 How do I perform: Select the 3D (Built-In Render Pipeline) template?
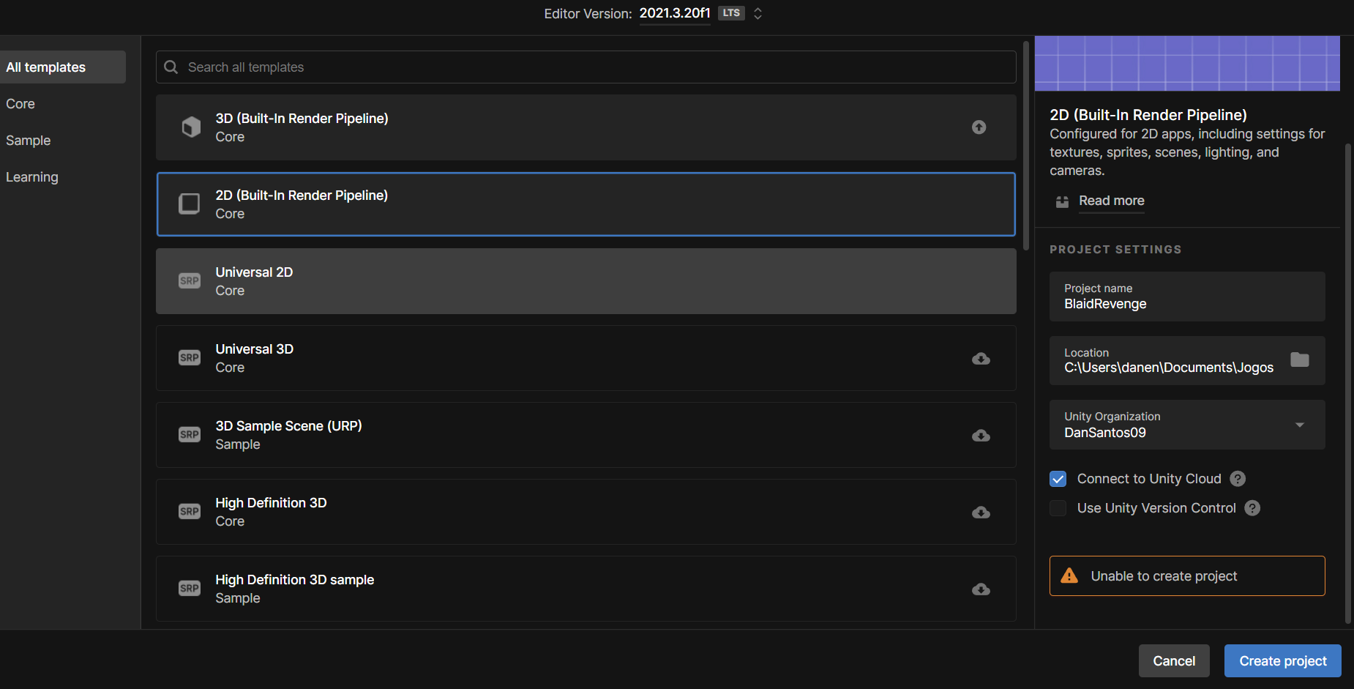pyautogui.click(x=586, y=127)
